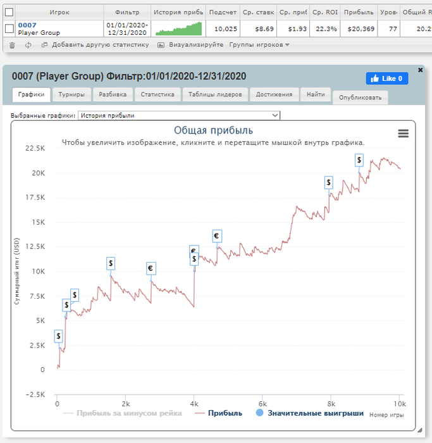Click the 22.3% average ROI cell

[x=325, y=28]
